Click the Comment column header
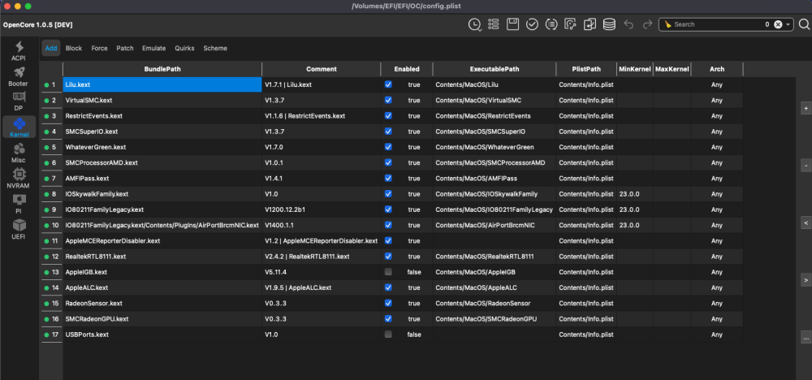Image resolution: width=812 pixels, height=380 pixels. tap(321, 69)
